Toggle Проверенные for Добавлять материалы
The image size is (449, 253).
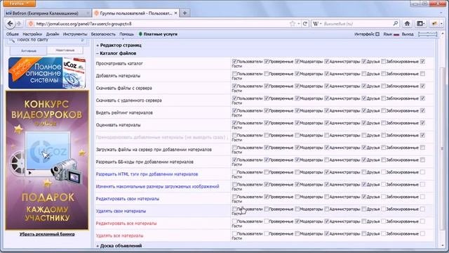[267, 74]
